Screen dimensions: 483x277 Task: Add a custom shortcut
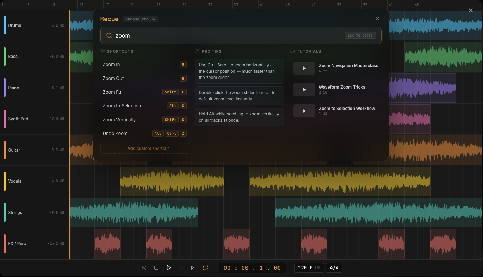click(145, 148)
